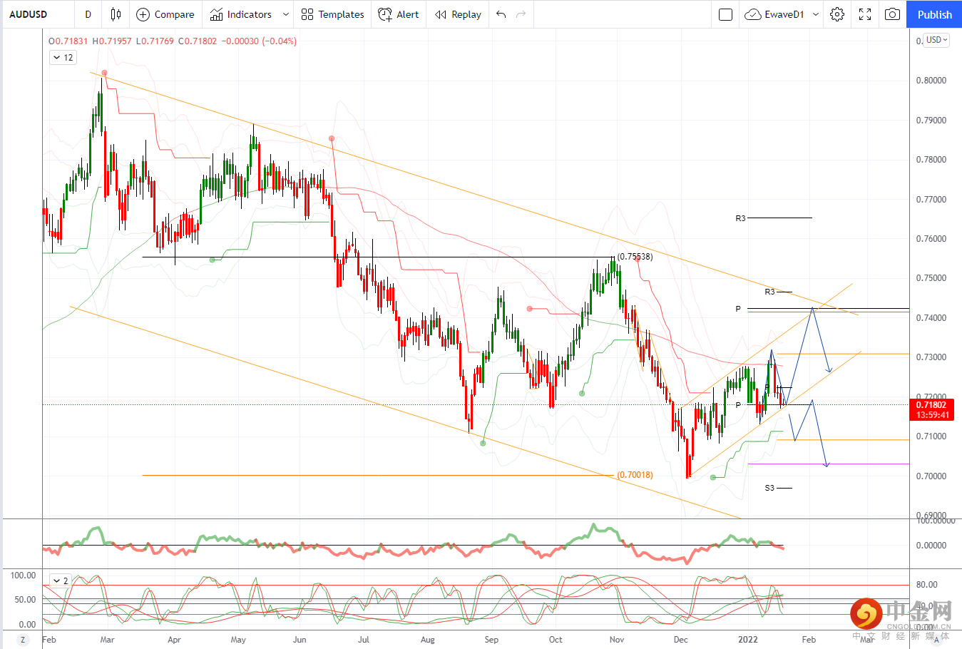Click the low value L0.71769 in the legend
Viewport: 962px width, 649px height.
tap(155, 41)
